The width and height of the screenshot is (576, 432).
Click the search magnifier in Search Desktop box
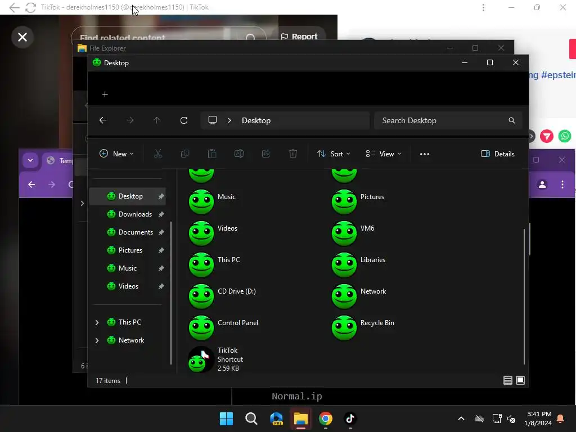(x=512, y=120)
